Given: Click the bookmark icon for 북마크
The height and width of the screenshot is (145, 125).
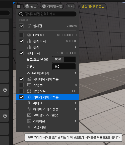Looking at the screenshot, I should (x=29, y=103).
